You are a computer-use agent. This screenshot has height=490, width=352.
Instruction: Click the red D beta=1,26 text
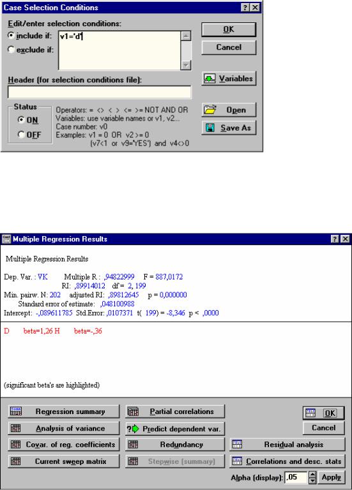[29, 331]
